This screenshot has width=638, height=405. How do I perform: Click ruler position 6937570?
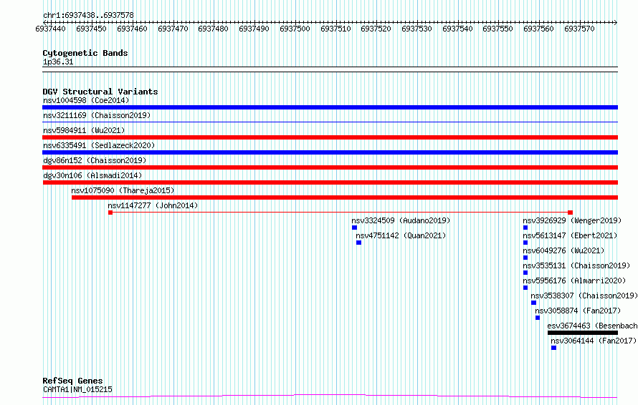coord(579,29)
